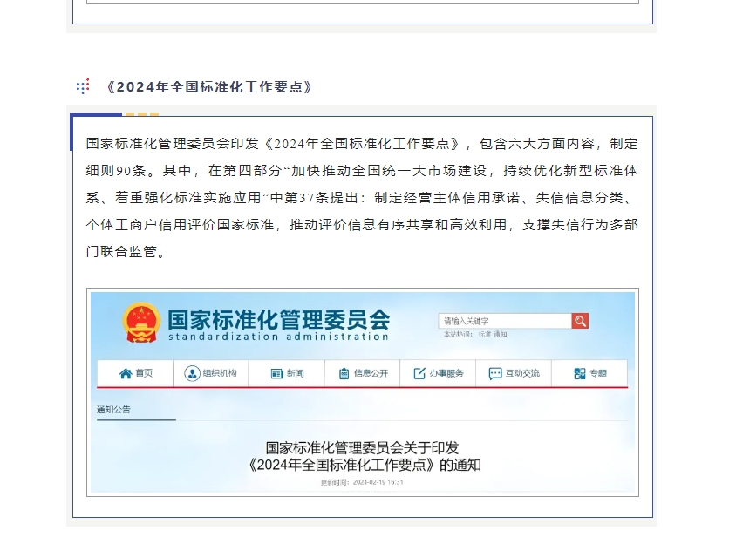Click the text line 《2024年全国标准化工作要点》的通知

pos(365,465)
